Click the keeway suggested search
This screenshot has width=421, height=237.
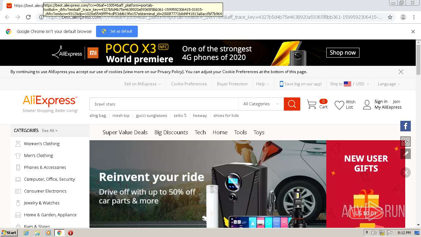coord(200,116)
